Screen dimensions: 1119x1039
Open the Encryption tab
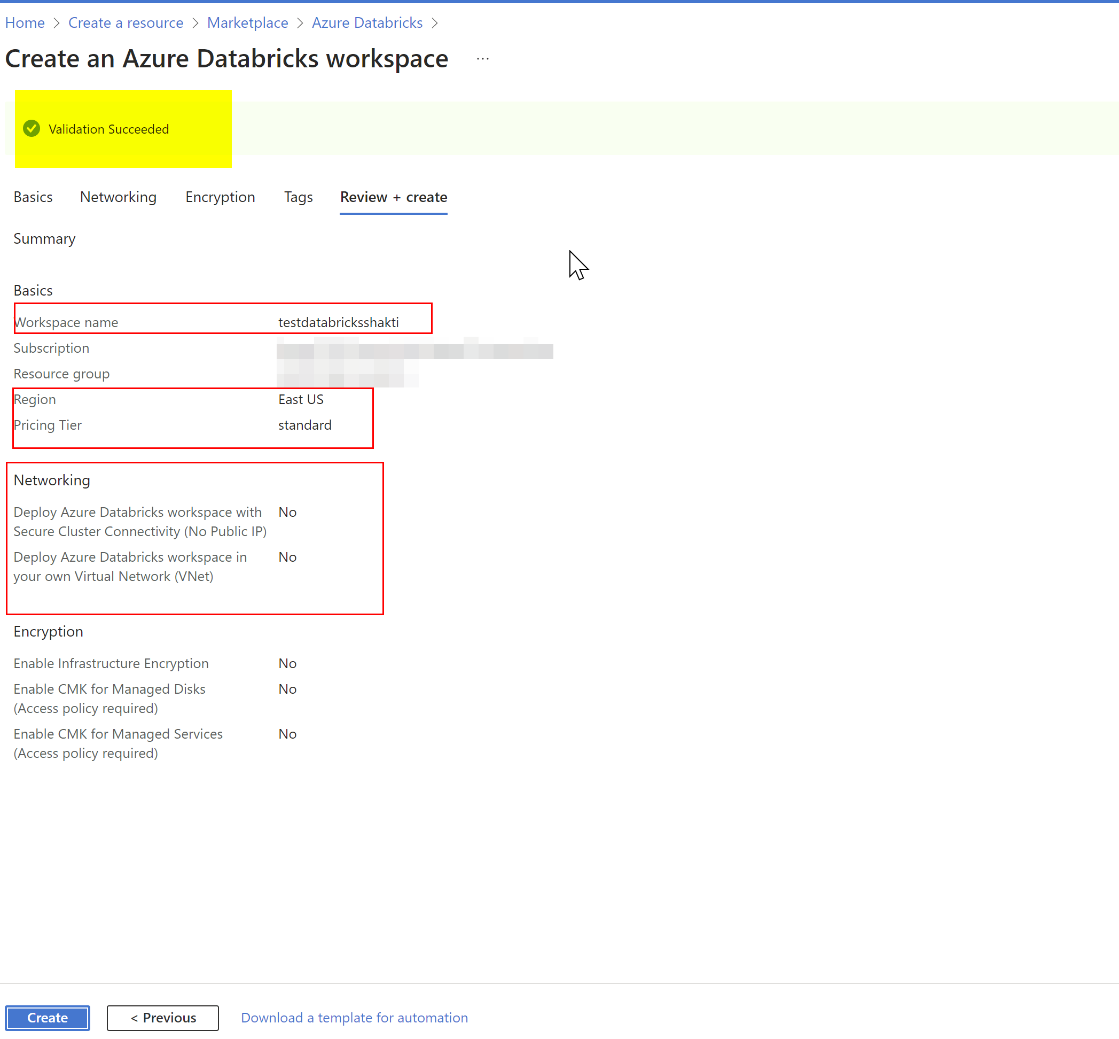[220, 197]
